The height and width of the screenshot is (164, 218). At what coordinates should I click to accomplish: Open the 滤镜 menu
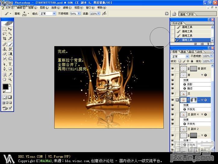coord(67,8)
